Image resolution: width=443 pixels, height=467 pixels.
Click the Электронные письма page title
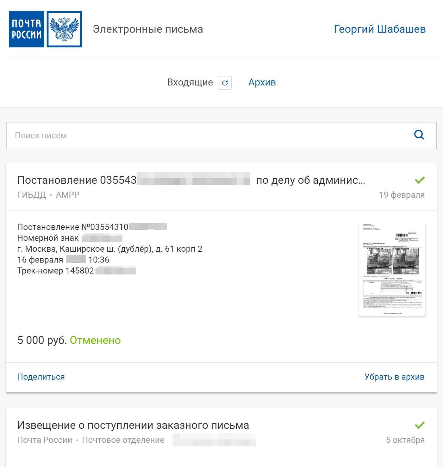coord(148,29)
